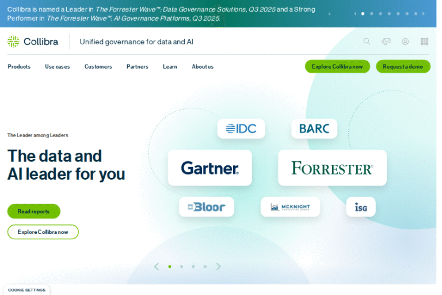Select the second hero carousel dot
The image size is (442, 295).
[x=181, y=267]
